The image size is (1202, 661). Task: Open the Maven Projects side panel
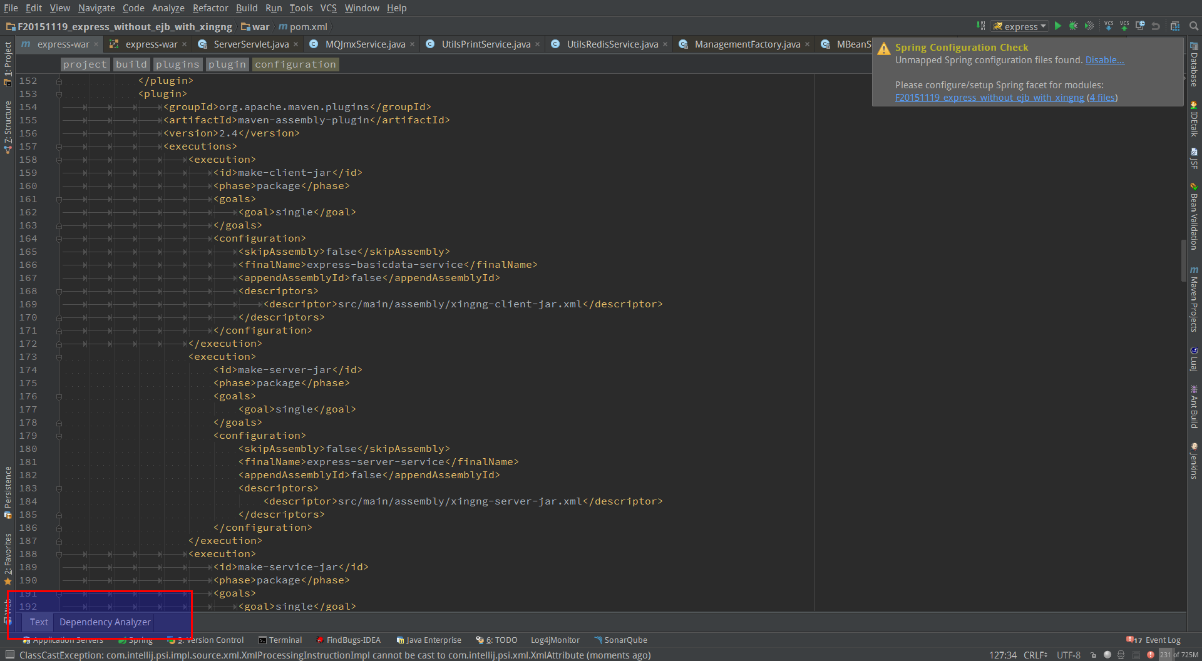click(1194, 299)
